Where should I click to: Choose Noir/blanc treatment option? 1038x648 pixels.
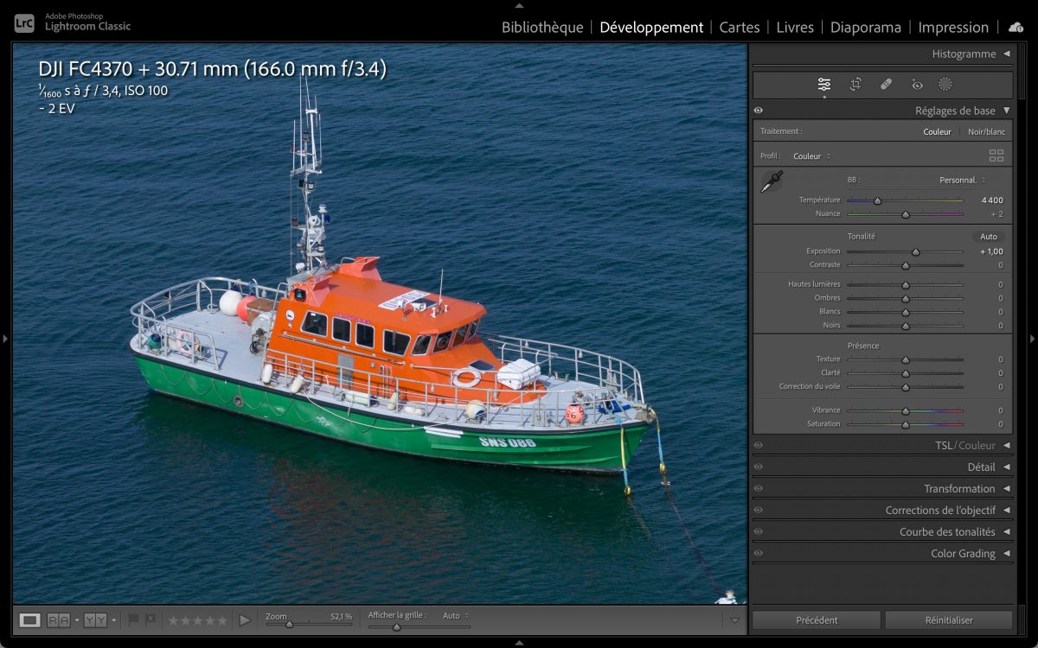[x=986, y=132]
